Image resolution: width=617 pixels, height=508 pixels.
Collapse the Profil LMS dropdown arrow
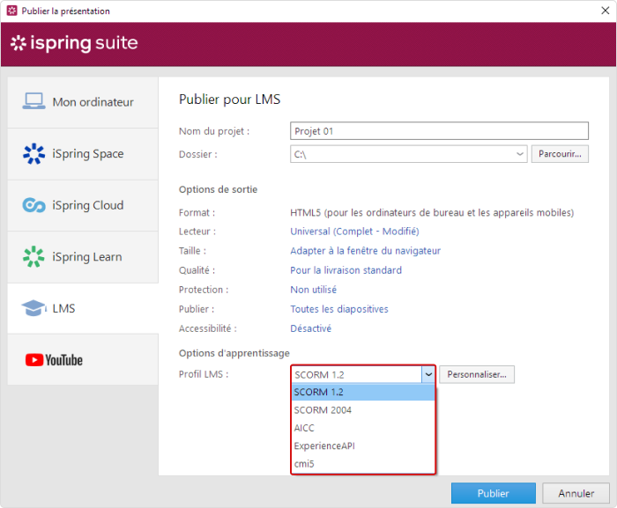coord(428,374)
